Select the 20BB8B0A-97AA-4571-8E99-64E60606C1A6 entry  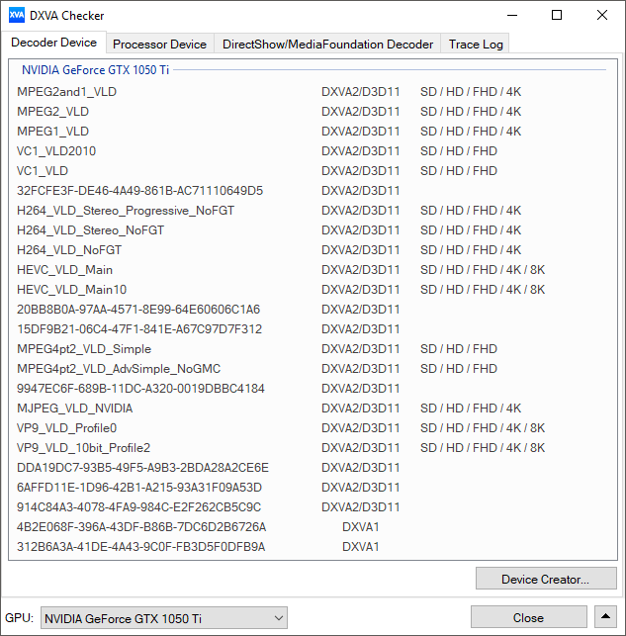click(313, 310)
